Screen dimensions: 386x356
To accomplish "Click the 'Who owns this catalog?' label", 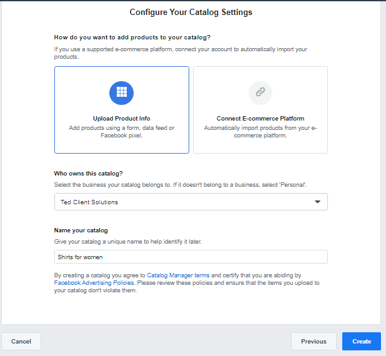I will pos(88,174).
